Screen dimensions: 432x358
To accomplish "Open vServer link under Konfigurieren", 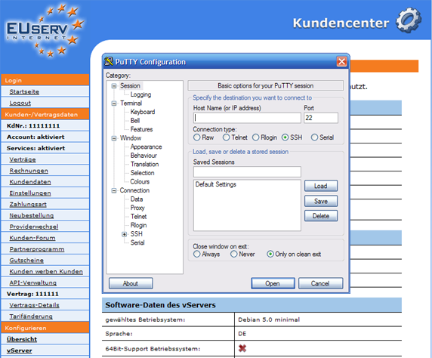I will 20,351.
